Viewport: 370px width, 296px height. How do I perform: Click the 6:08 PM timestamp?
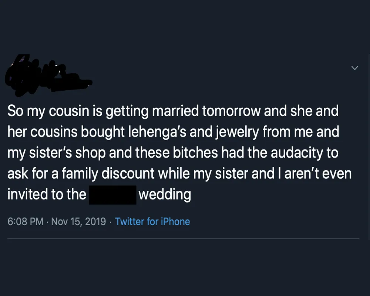pos(26,222)
